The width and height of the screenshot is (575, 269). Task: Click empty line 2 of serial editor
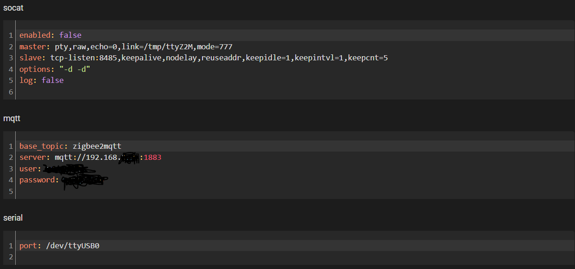click(x=185, y=257)
